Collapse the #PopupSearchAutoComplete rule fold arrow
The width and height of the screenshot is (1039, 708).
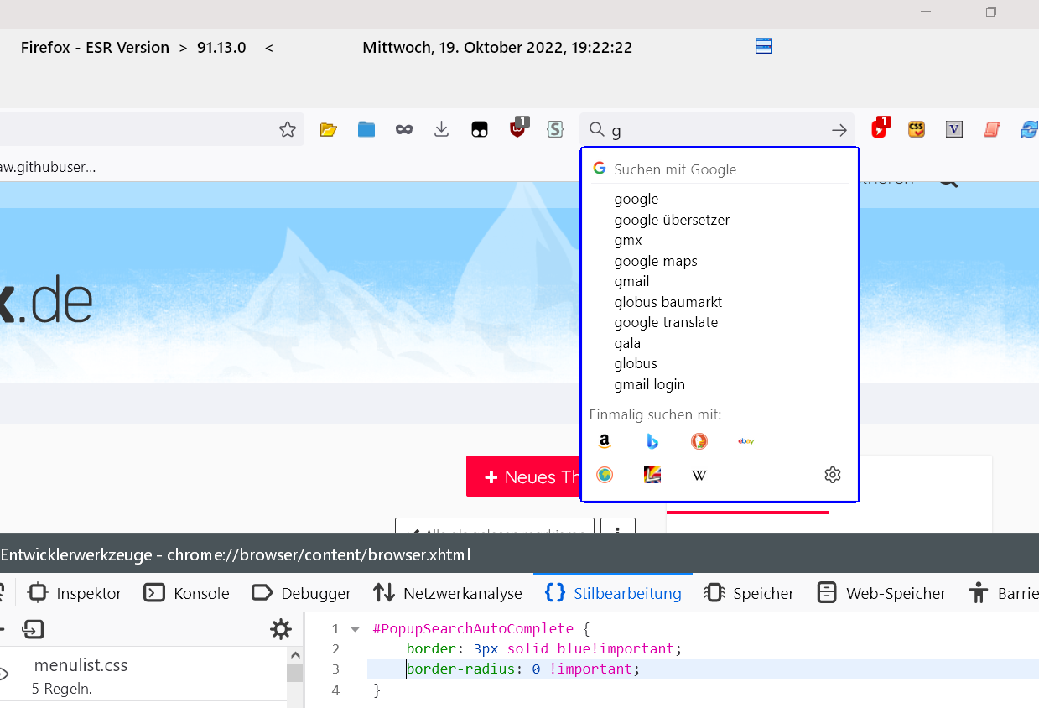[x=355, y=628]
